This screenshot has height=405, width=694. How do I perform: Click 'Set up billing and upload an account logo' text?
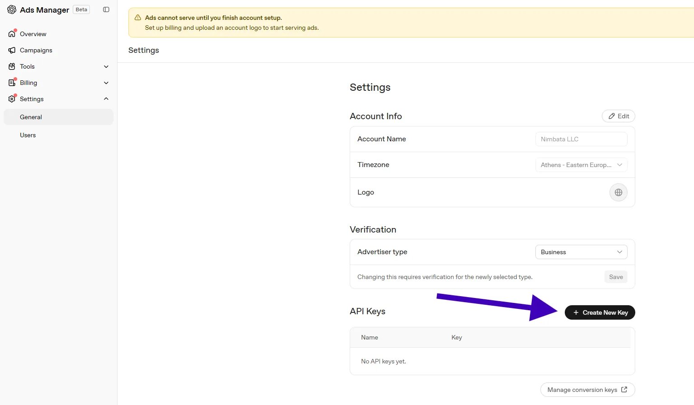pyautogui.click(x=232, y=28)
